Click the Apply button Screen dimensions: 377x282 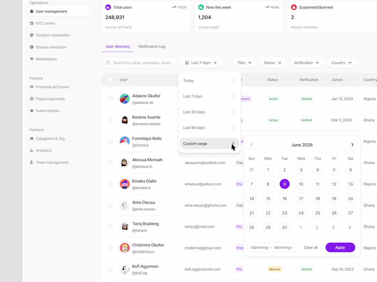click(x=340, y=247)
